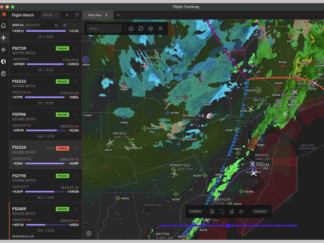Click the Go to search field

coord(104,29)
